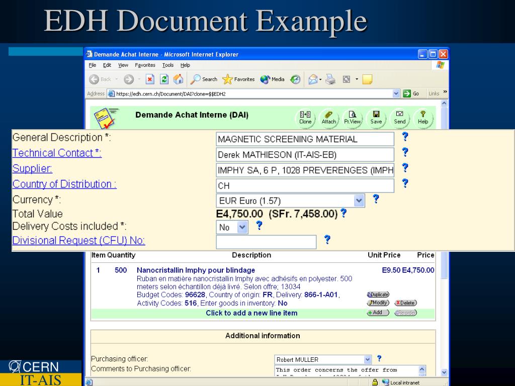Follow the Divisional Request (CFU) No link
The height and width of the screenshot is (386, 515).
tap(78, 240)
